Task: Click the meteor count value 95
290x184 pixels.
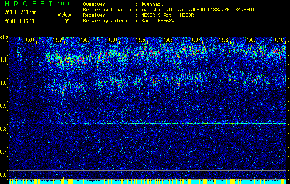Action: 67,21
